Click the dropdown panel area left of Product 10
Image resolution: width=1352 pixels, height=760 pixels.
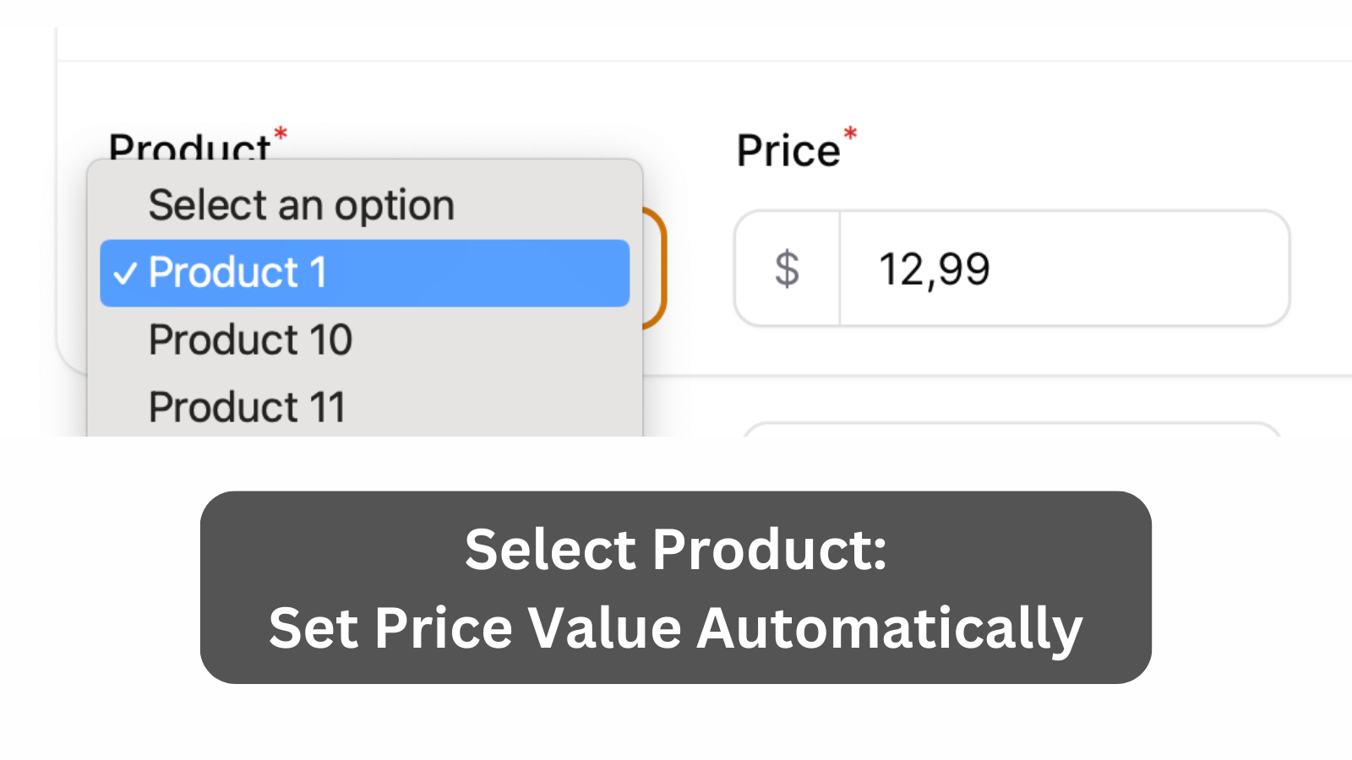117,340
